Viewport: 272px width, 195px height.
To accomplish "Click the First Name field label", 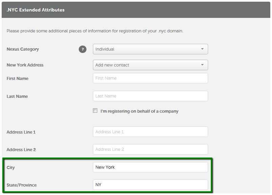I will [17, 79].
